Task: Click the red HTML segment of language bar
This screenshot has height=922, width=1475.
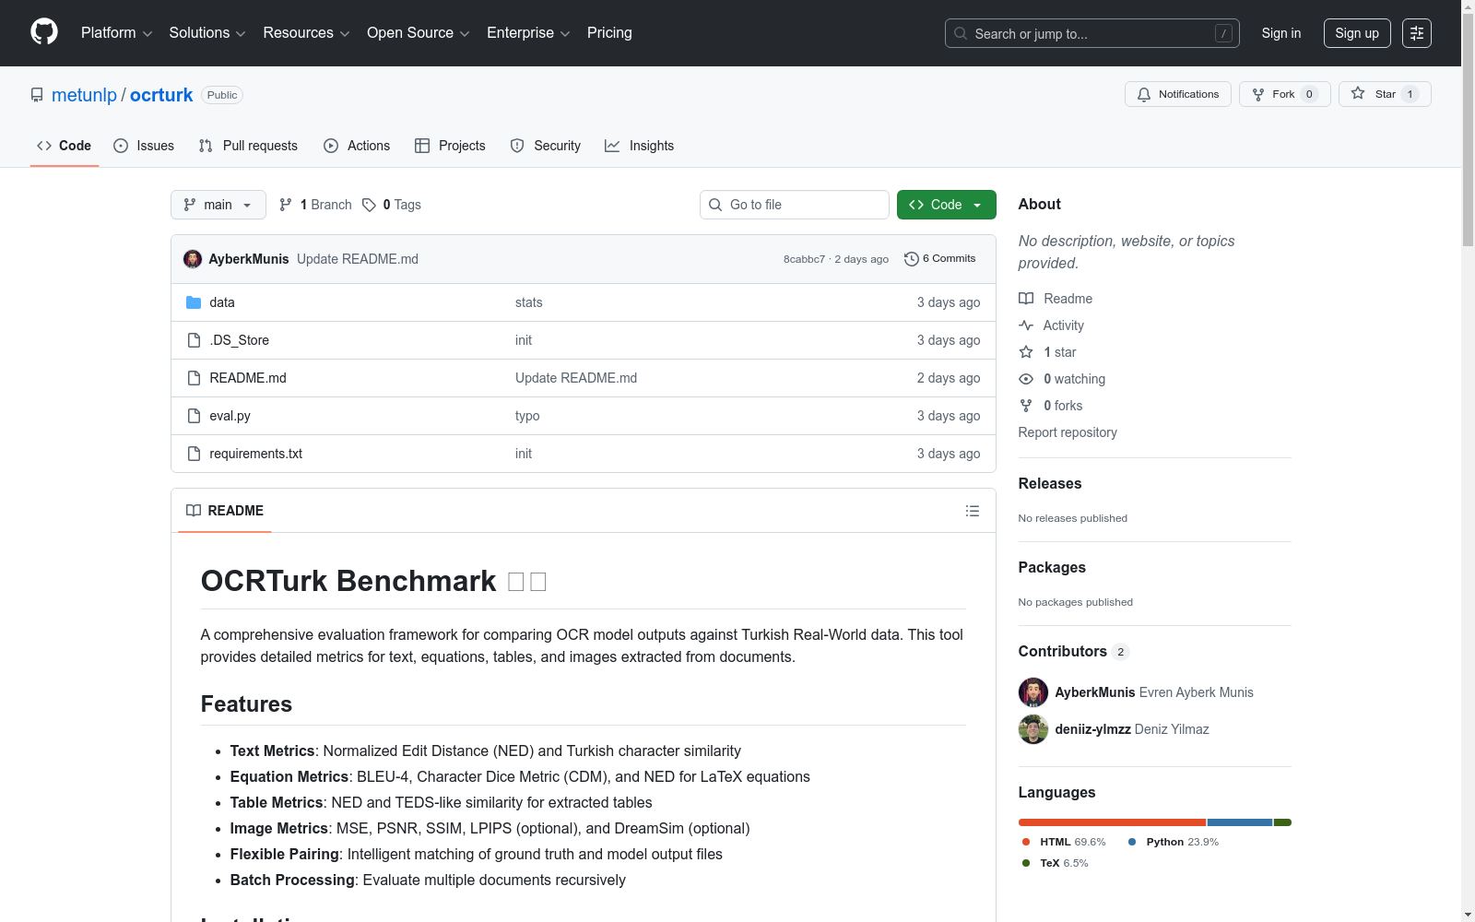Action: pos(1112,822)
